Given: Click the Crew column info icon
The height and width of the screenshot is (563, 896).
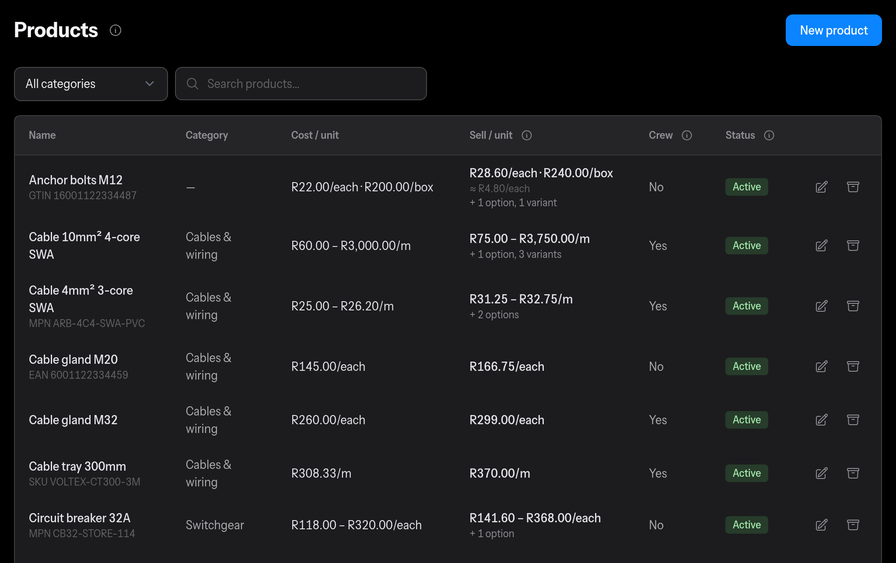Looking at the screenshot, I should pos(687,135).
